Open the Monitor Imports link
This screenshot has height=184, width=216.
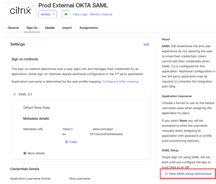(101, 14)
